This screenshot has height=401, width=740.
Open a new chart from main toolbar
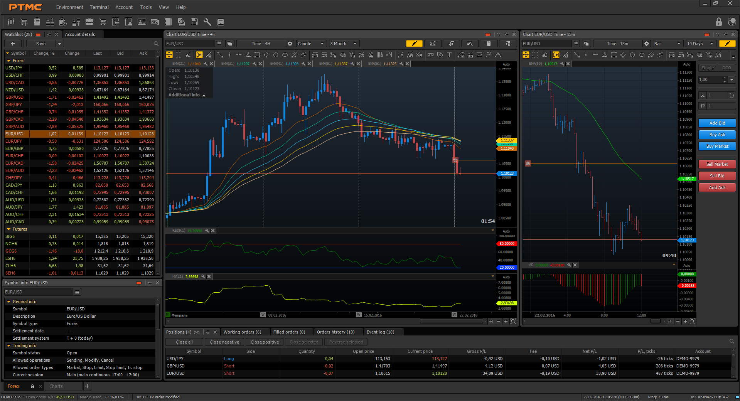tap(11, 22)
